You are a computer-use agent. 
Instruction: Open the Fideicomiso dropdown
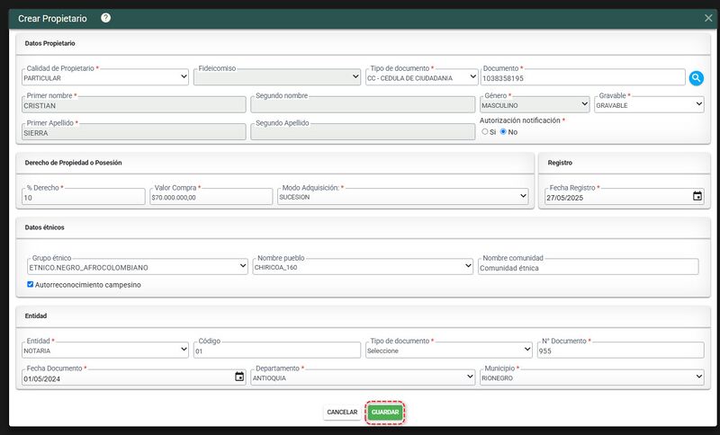(x=277, y=77)
